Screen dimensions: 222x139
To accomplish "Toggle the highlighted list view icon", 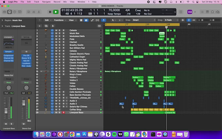I will (x=86, y=20).
